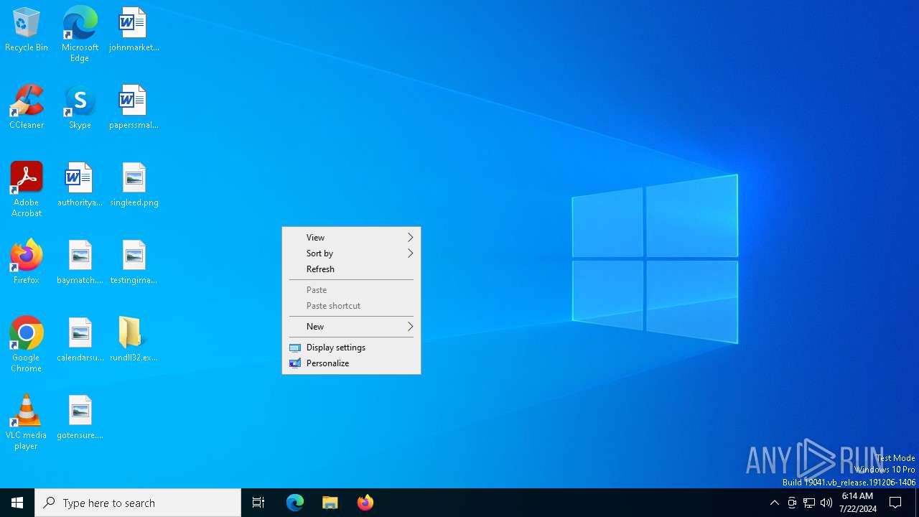The height and width of the screenshot is (517, 919).
Task: Expand the View submenu
Action: (x=351, y=238)
